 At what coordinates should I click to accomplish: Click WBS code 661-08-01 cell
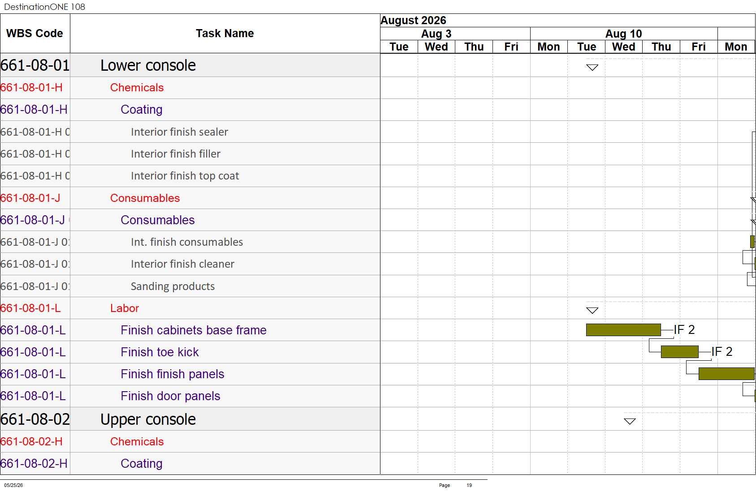[x=35, y=65]
